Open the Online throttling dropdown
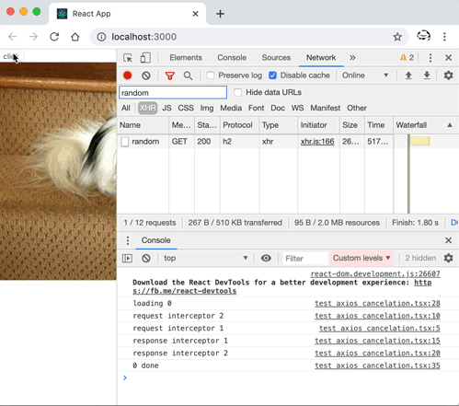459x406 pixels. point(365,75)
